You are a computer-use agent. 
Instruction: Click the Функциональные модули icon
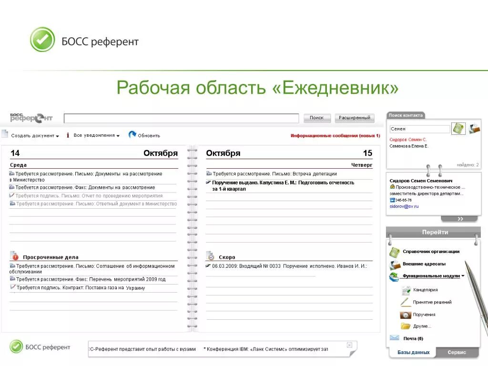point(394,277)
